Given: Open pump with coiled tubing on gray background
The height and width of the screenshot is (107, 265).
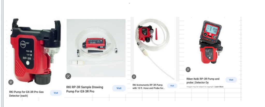Looking at the screenshot, I should tap(96, 48).
